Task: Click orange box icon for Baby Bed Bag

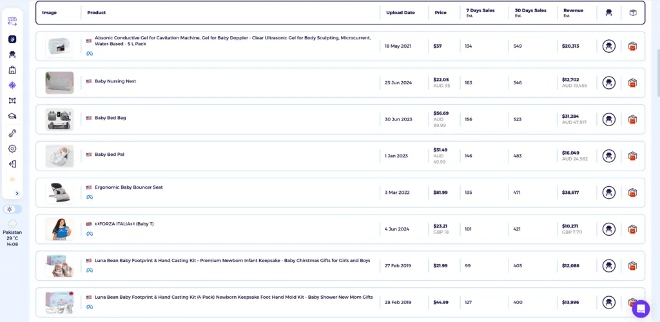Action: point(632,119)
